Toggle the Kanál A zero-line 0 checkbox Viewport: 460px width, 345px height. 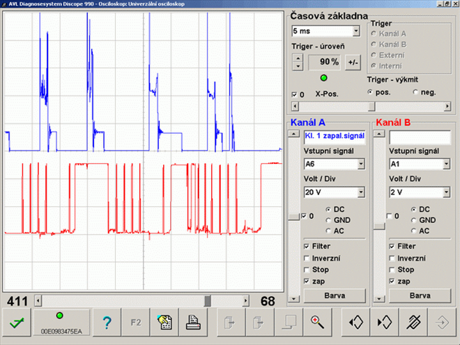(304, 216)
